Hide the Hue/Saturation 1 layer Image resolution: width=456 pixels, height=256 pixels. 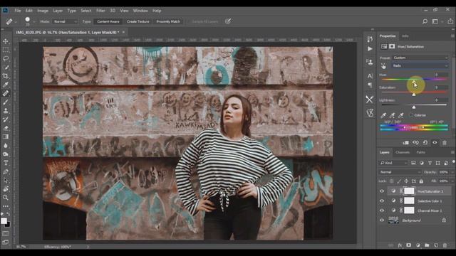tap(382, 191)
